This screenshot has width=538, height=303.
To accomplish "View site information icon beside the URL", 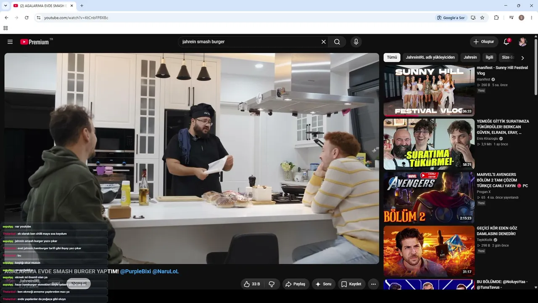I will point(38,18).
